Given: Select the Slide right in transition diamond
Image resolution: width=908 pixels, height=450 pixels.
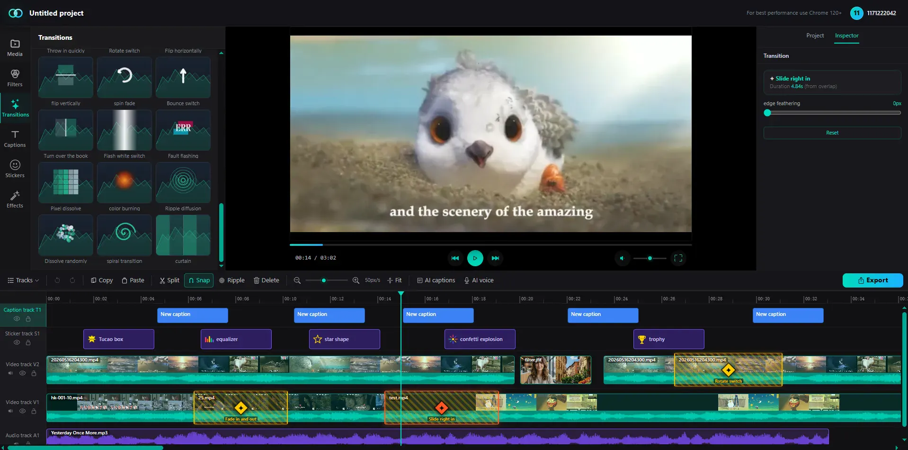Looking at the screenshot, I should point(442,408).
